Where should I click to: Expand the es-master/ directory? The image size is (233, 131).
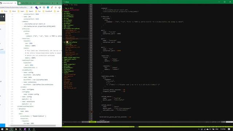68,22
